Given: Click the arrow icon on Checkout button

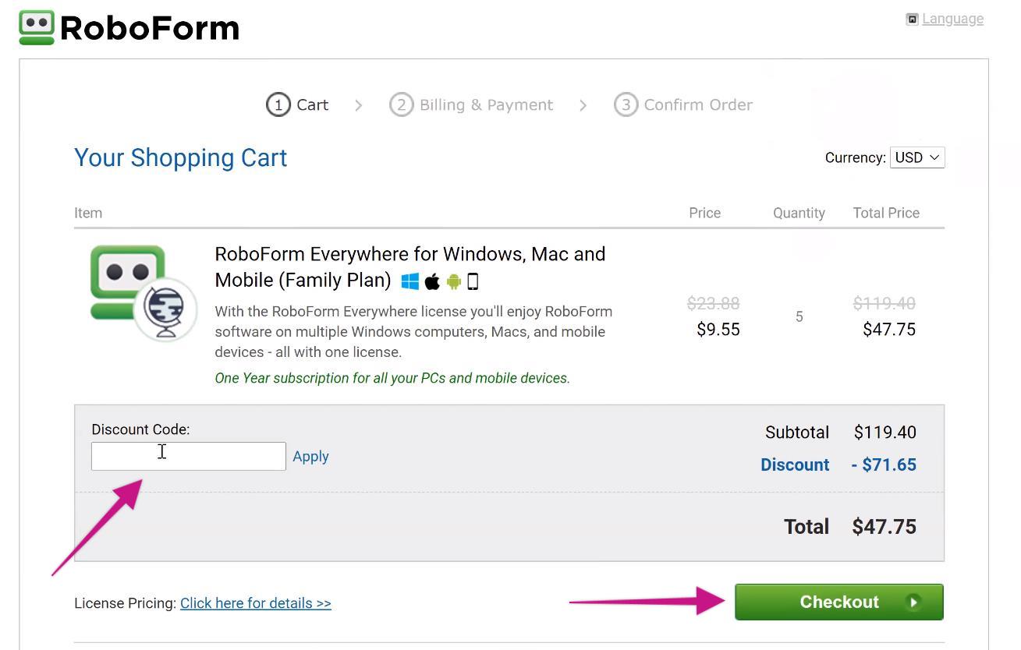Looking at the screenshot, I should (x=913, y=602).
